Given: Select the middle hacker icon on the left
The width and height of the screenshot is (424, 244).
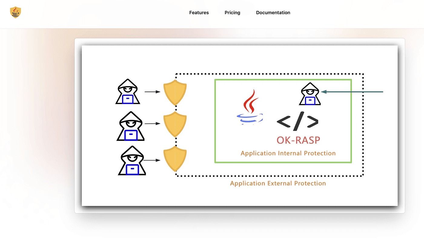Looking at the screenshot, I should (x=130, y=126).
